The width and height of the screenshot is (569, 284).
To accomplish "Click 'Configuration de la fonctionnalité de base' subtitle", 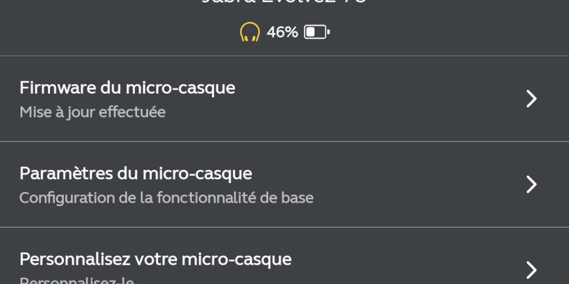I will [x=166, y=198].
